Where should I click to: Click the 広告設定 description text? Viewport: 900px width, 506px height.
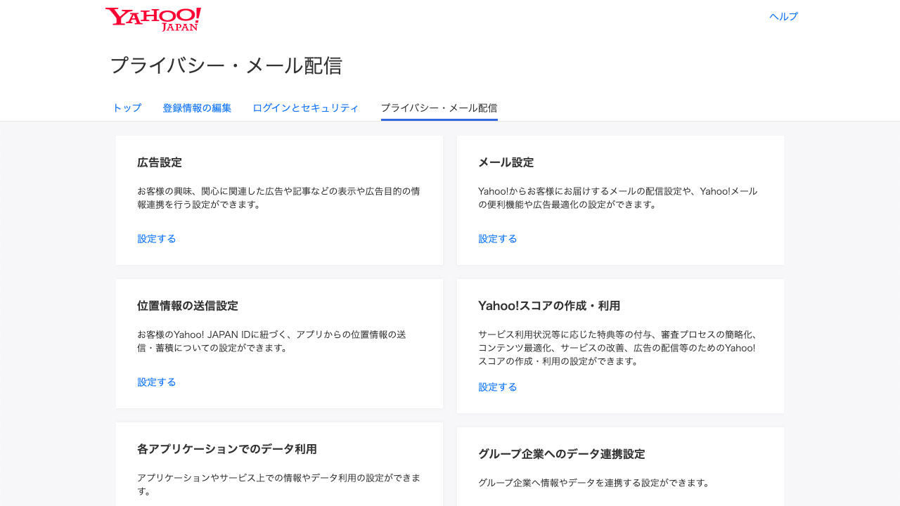[x=278, y=197]
